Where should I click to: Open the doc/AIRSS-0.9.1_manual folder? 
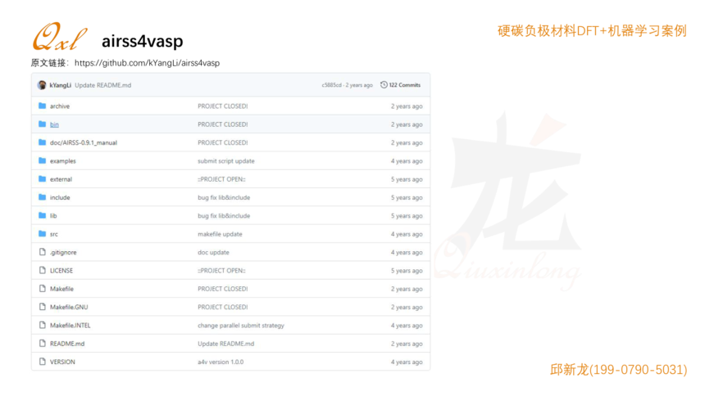click(83, 142)
